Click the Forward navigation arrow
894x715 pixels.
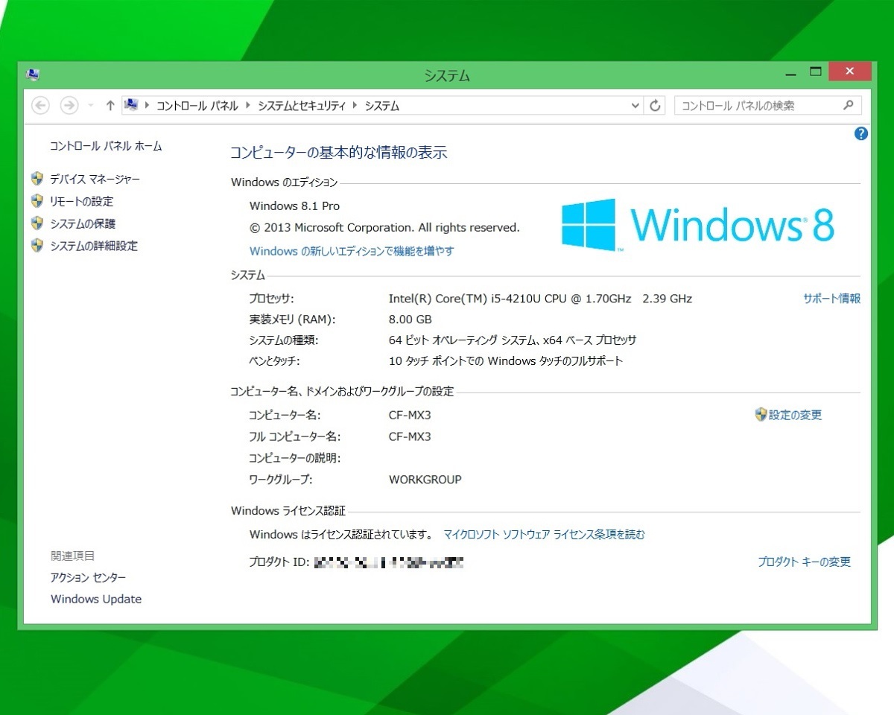coord(69,106)
